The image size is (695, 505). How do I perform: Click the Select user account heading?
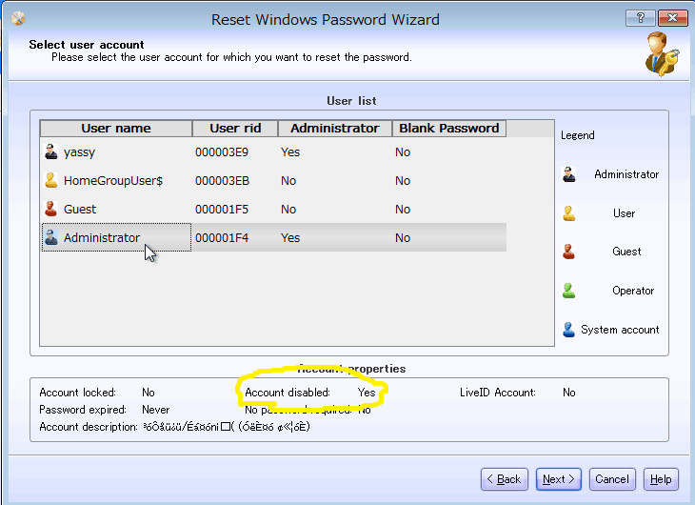pos(87,45)
